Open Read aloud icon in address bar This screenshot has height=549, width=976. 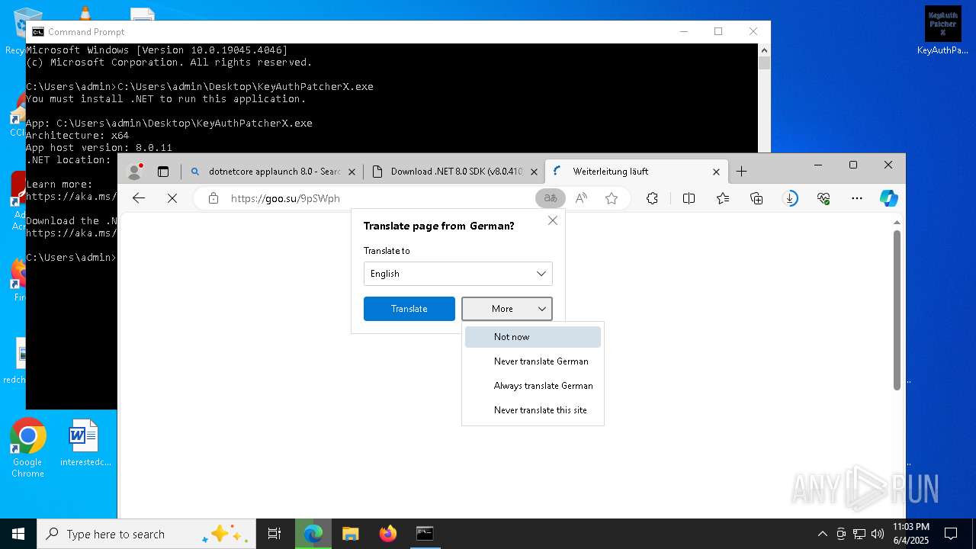[x=581, y=198]
